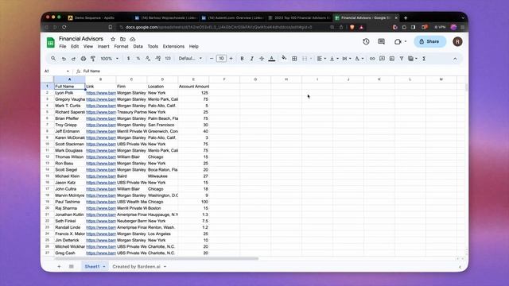This screenshot has height=286, width=509.
Task: Format as currency
Action: [129, 59]
